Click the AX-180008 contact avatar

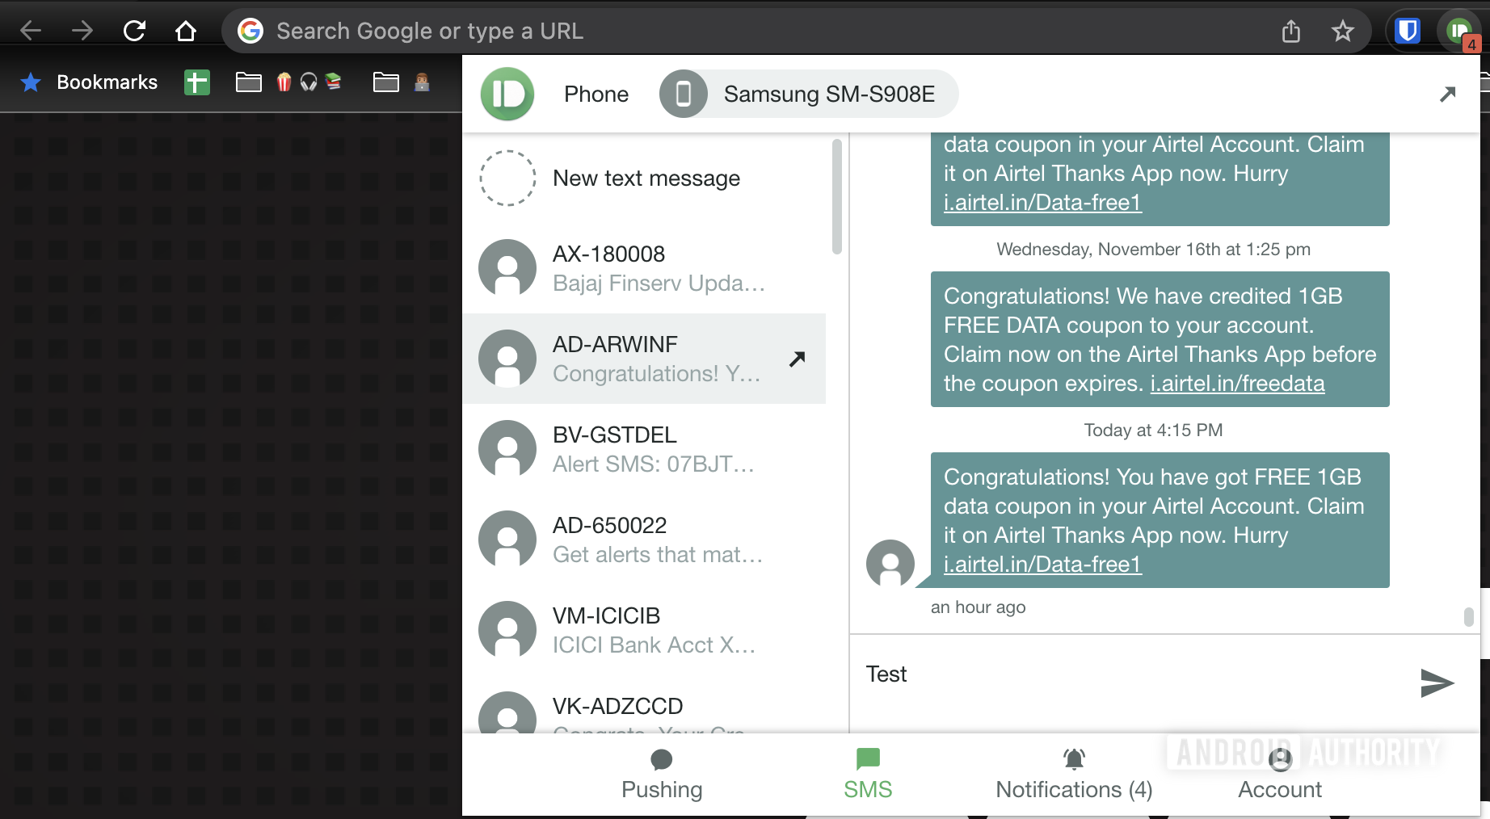pyautogui.click(x=507, y=268)
